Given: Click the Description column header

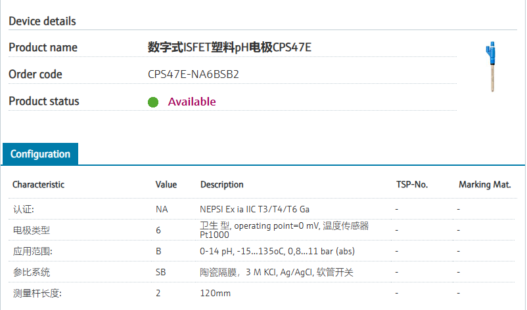Looking at the screenshot, I should [x=221, y=185].
